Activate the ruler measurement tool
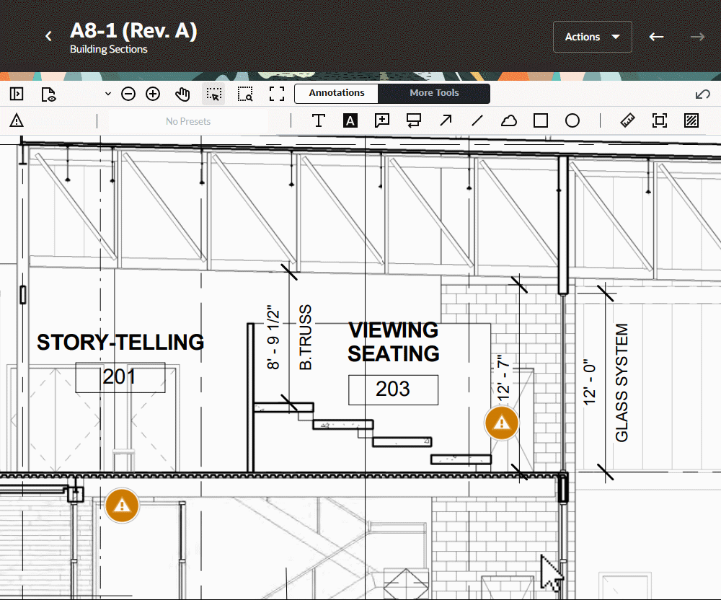The width and height of the screenshot is (721, 600). click(x=627, y=120)
